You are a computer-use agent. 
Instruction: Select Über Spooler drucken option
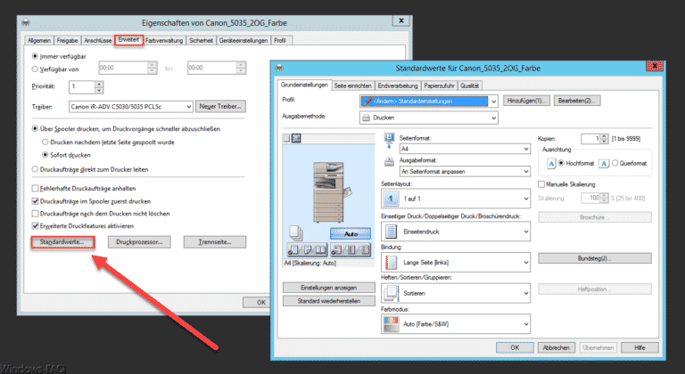[x=35, y=129]
